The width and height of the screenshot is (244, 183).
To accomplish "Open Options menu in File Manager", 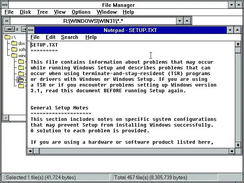I will coord(81,12).
